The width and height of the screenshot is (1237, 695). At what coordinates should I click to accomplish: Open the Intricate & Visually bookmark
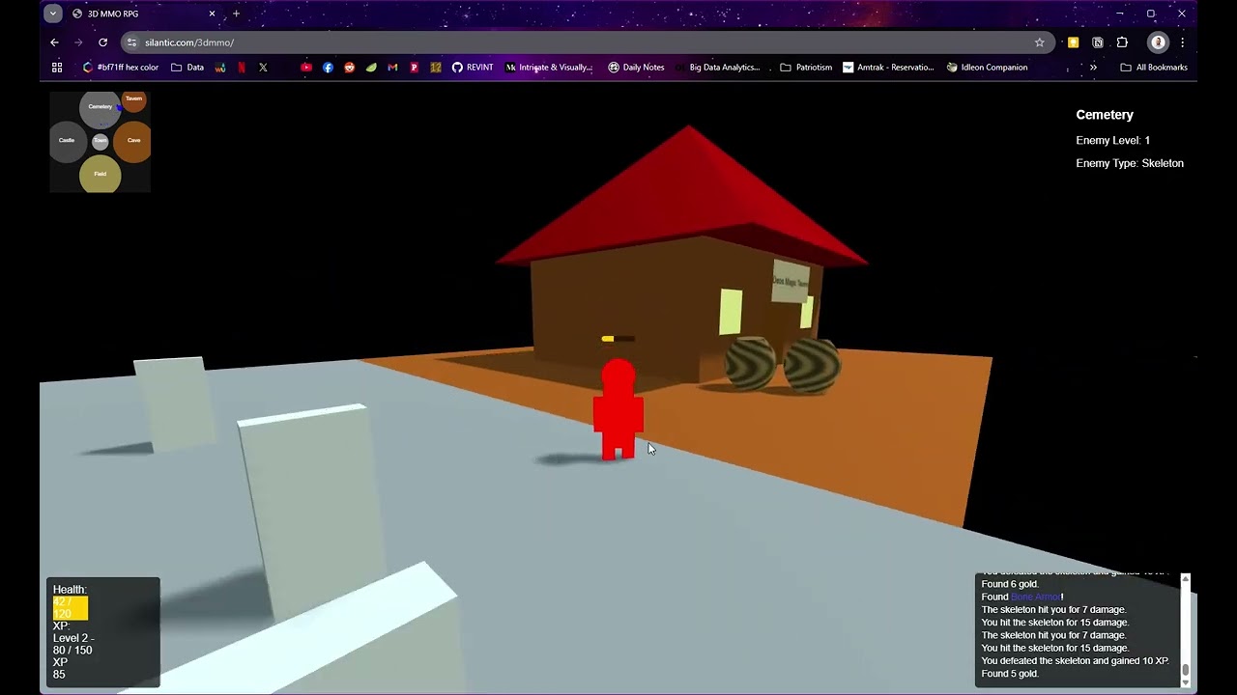point(549,68)
